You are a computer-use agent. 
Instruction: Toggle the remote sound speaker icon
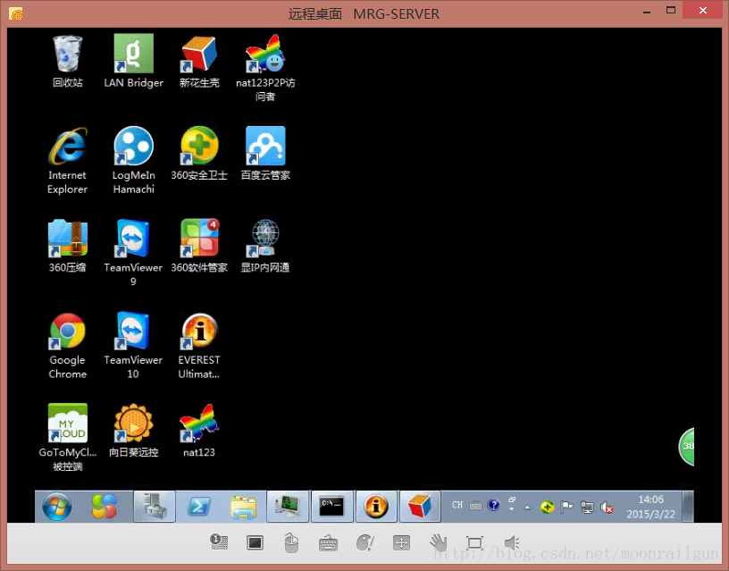click(x=511, y=542)
